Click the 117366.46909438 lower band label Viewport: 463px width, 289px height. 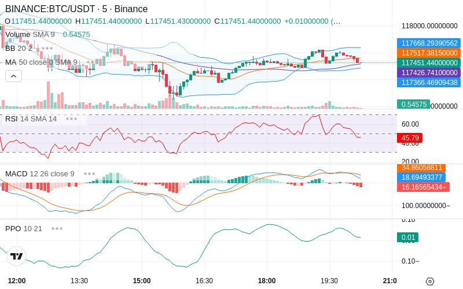429,82
